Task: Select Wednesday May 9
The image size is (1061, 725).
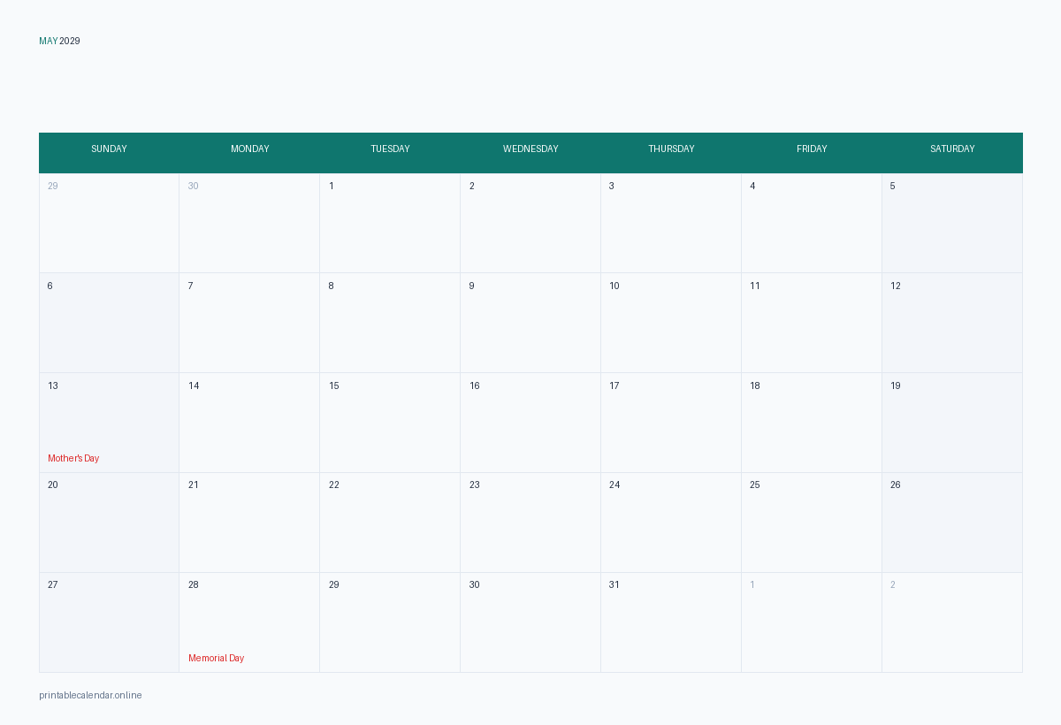Action: click(530, 323)
